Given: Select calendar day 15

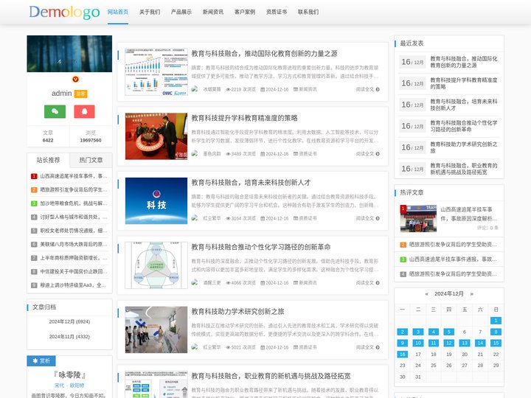Looking at the screenshot, I should click(x=496, y=343).
